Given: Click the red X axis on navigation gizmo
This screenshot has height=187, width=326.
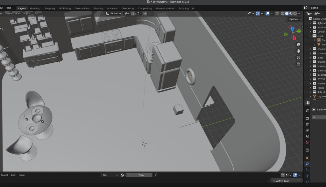Looking at the screenshot, I should coord(294,38).
